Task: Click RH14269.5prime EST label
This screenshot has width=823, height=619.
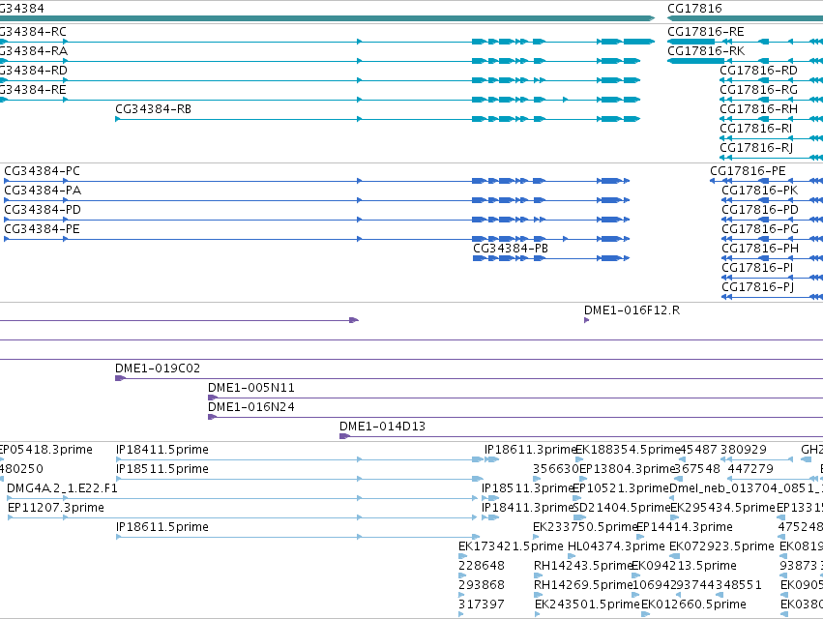Action: (582, 585)
